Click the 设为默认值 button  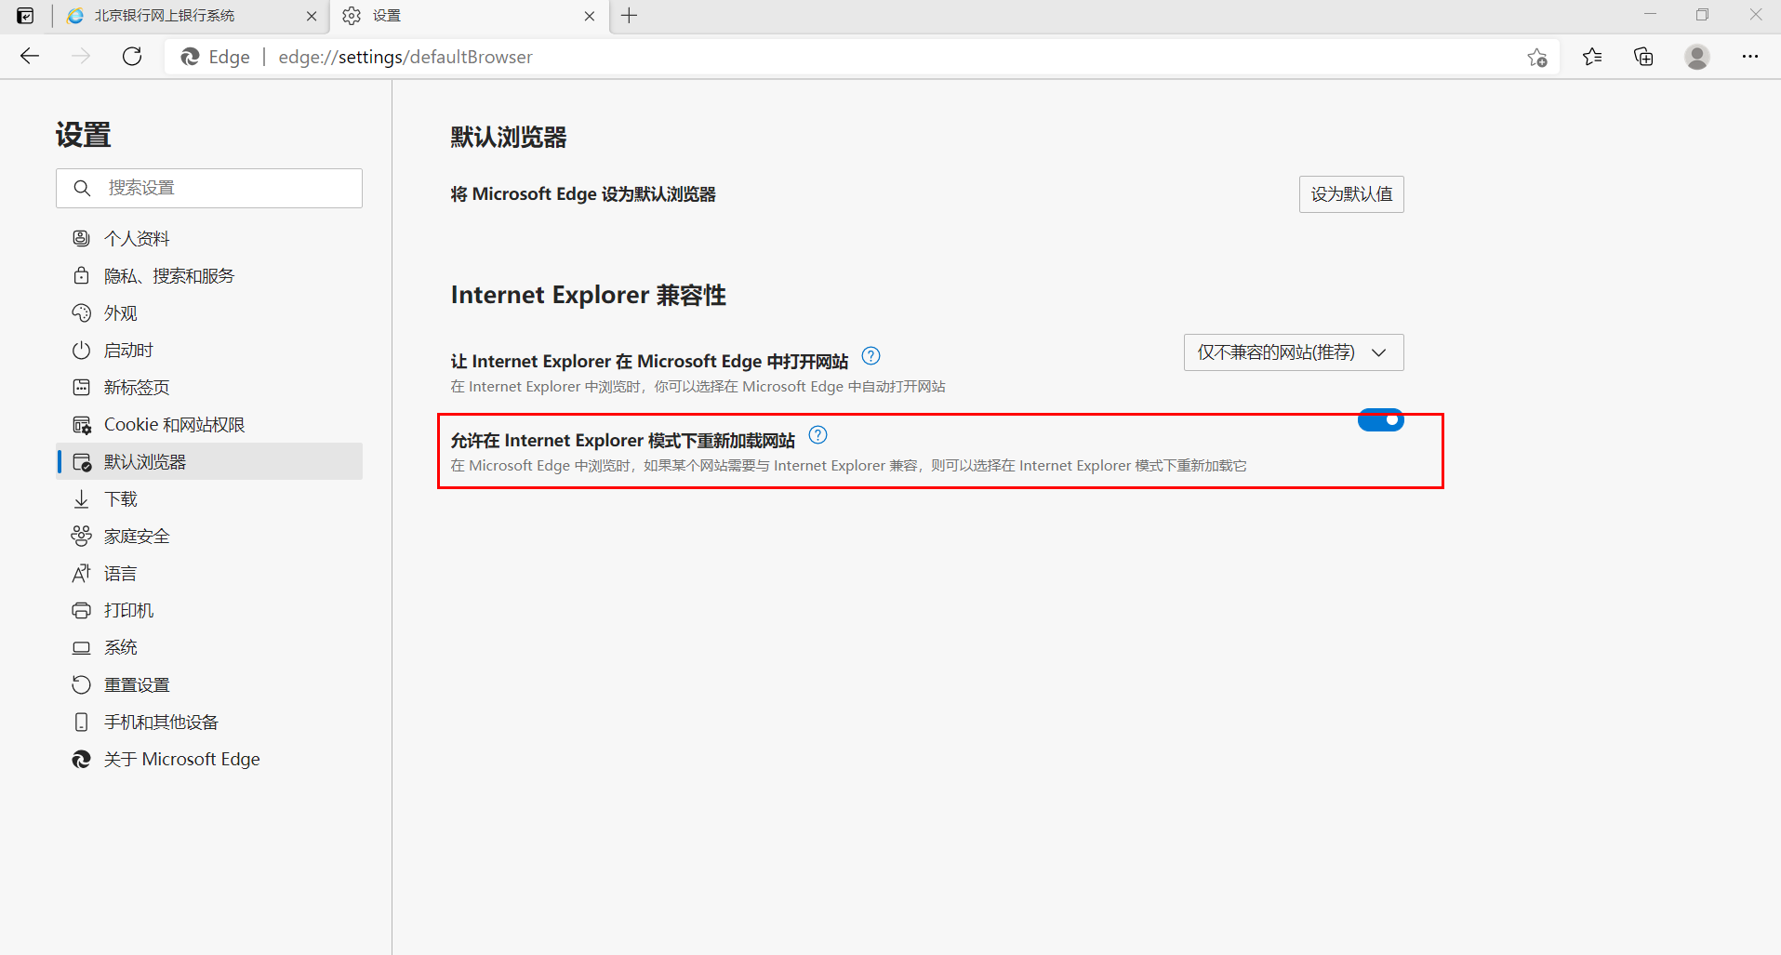1351,194
